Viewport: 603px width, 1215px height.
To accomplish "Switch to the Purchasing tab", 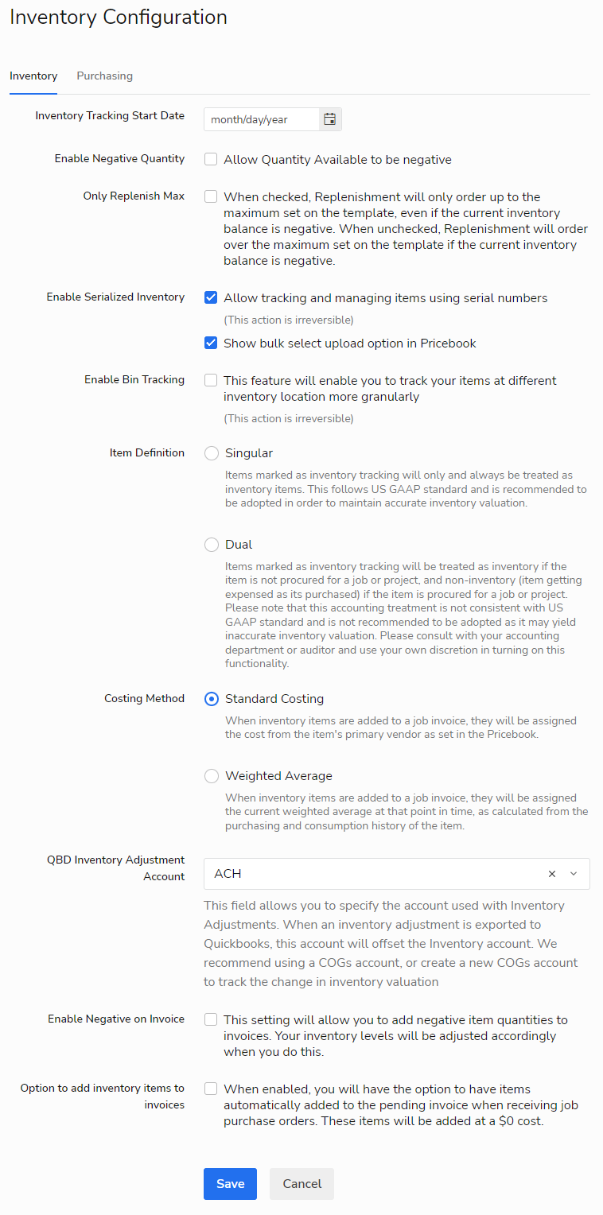I will [x=104, y=76].
